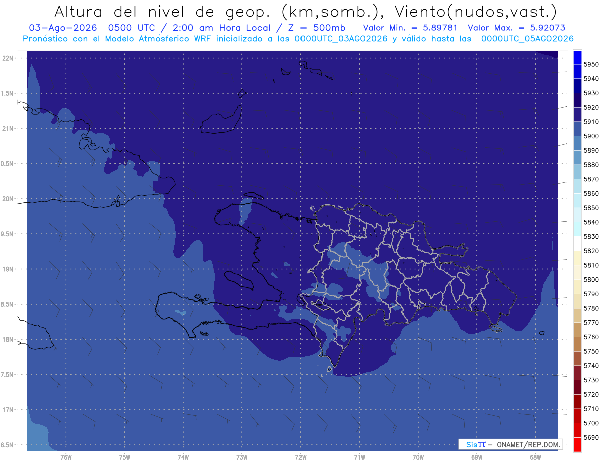Click the 5920 color scale label
601x464 pixels.
tap(591, 107)
